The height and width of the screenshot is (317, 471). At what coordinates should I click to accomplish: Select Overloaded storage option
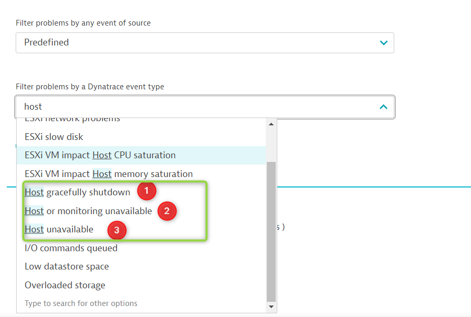click(65, 285)
